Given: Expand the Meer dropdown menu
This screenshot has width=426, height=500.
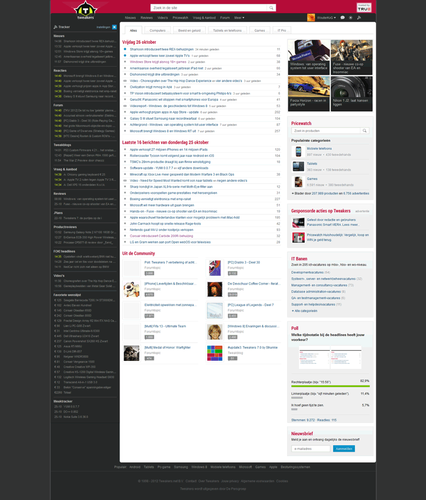Looking at the screenshot, I should pyautogui.click(x=239, y=18).
